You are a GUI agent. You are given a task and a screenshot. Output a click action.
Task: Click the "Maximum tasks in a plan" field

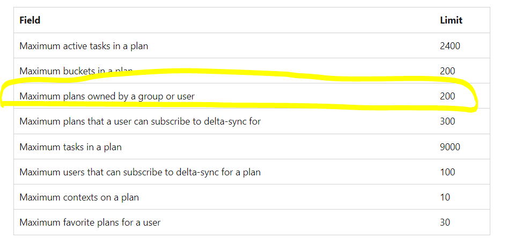point(70,147)
